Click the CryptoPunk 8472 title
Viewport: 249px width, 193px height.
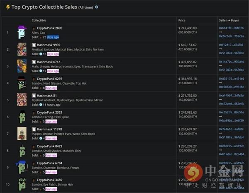49,146
